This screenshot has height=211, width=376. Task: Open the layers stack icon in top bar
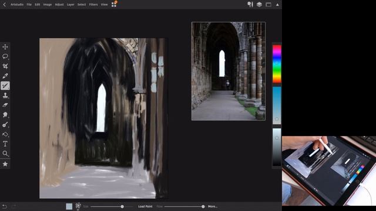(259, 4)
